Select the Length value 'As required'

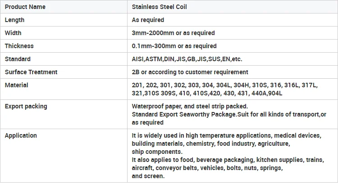(148, 20)
